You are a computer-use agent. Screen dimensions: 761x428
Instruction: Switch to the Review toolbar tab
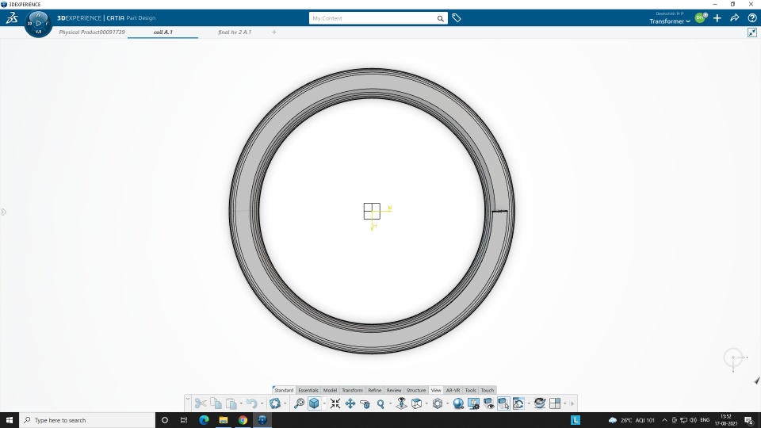coord(394,390)
